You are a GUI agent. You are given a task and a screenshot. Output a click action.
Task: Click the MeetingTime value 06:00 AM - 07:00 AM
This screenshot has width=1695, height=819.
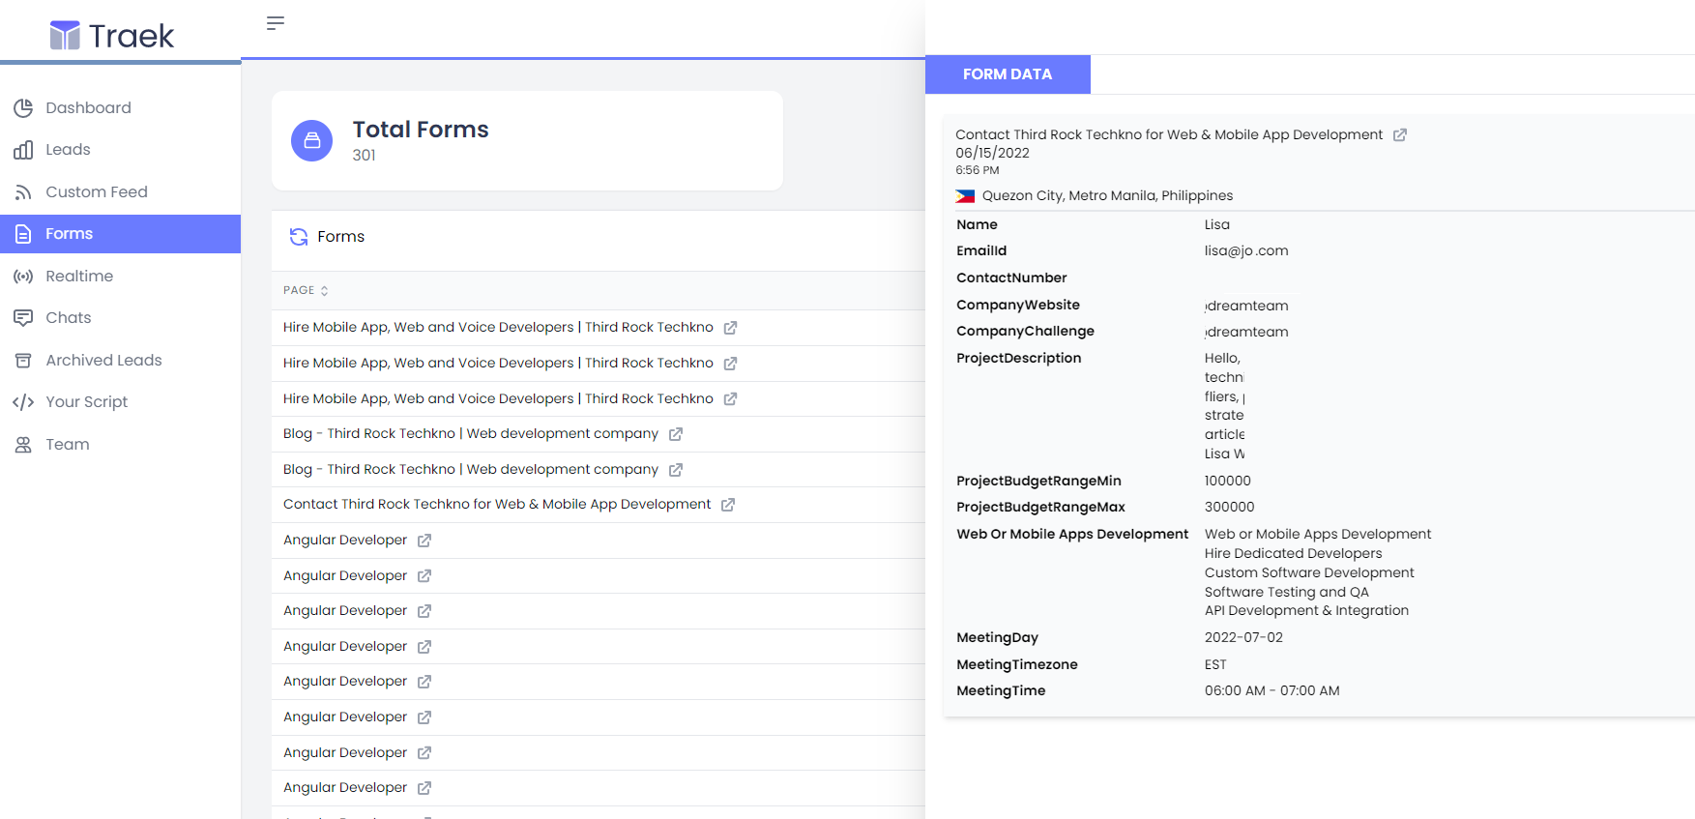click(1271, 691)
